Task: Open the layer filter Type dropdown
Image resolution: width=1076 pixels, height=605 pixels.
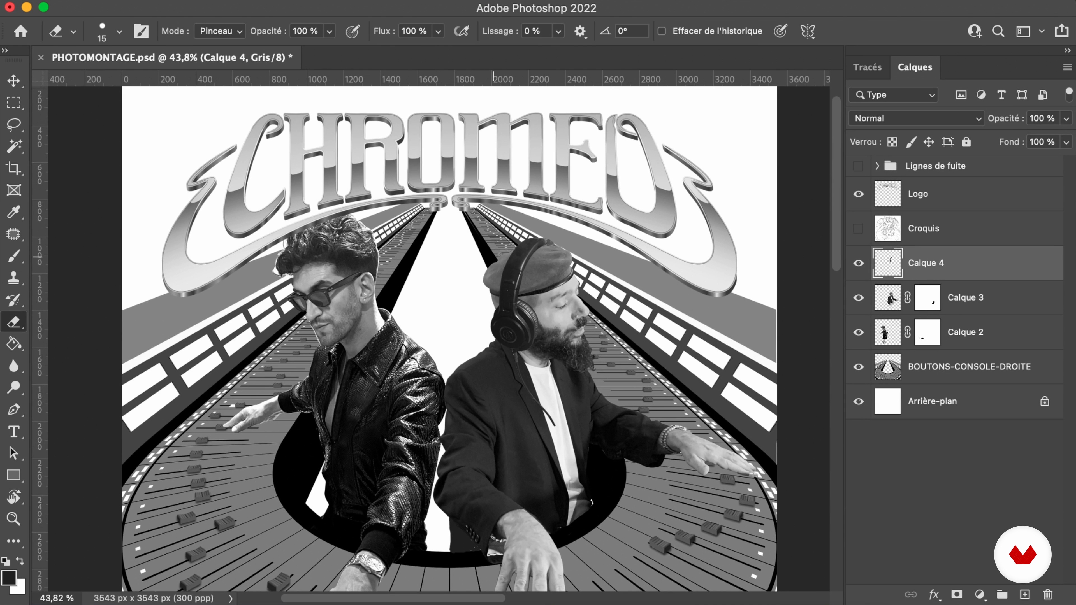Action: coord(894,95)
